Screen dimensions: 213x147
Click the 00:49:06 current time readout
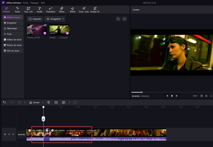click(x=136, y=96)
